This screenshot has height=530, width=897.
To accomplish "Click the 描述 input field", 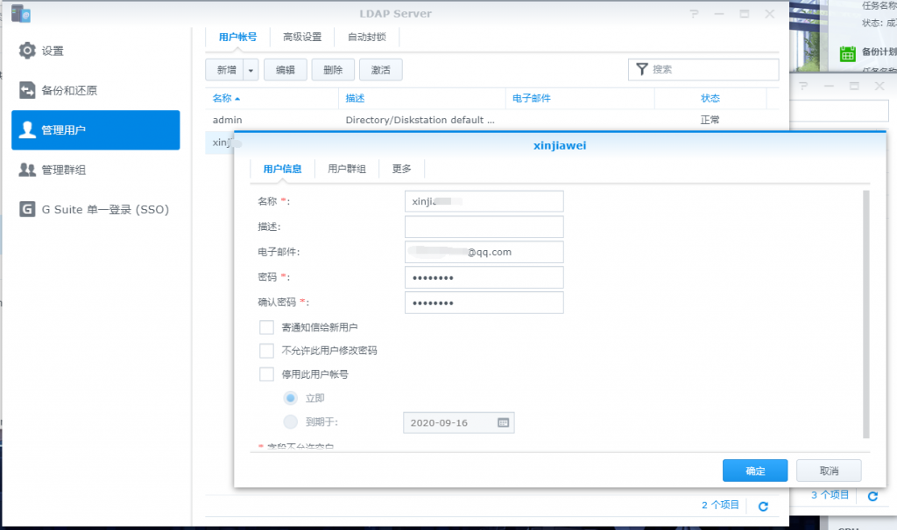I will coord(484,227).
